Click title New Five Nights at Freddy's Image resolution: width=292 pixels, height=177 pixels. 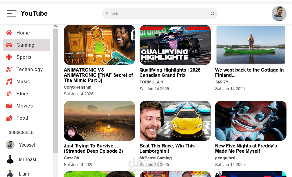click(246, 148)
